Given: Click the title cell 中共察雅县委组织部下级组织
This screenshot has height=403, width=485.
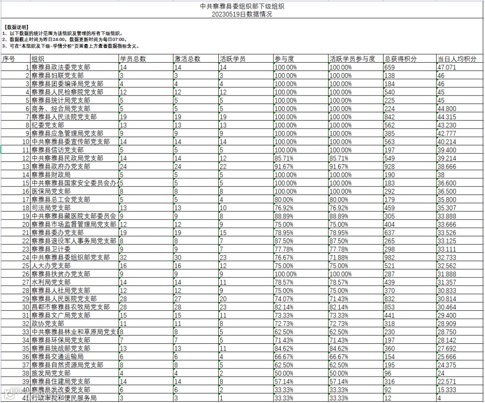Looking at the screenshot, I should click(242, 6).
